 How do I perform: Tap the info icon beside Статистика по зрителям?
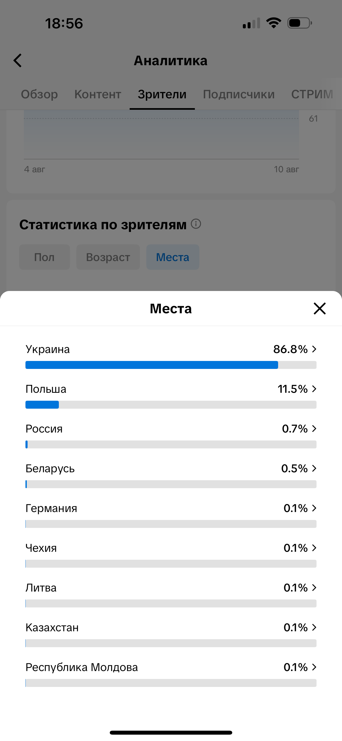click(196, 224)
